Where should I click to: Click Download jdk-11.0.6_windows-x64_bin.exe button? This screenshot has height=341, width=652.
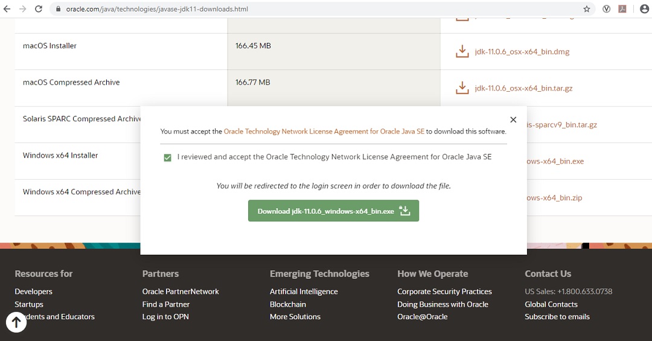(x=333, y=211)
